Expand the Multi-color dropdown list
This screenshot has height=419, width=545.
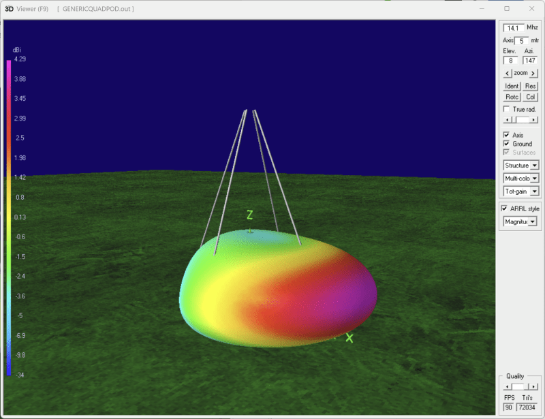(x=533, y=179)
